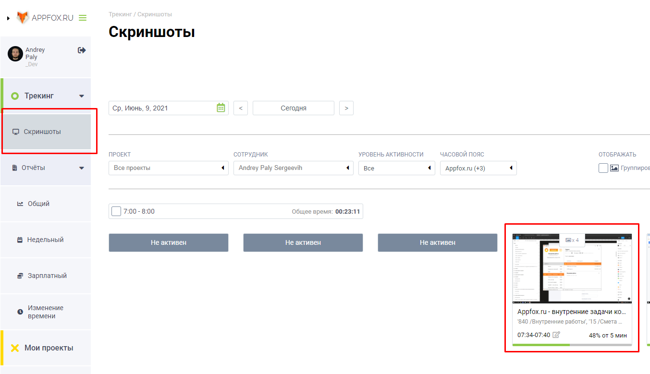
Task: Enable the Группировать checkbox
Action: pos(603,168)
